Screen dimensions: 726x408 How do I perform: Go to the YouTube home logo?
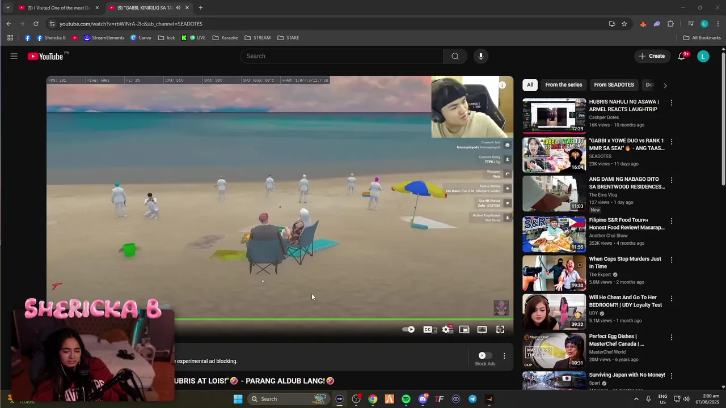click(45, 56)
